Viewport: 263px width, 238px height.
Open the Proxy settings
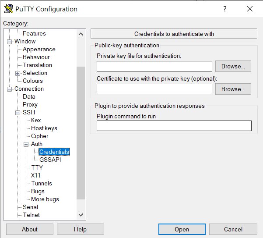point(30,104)
